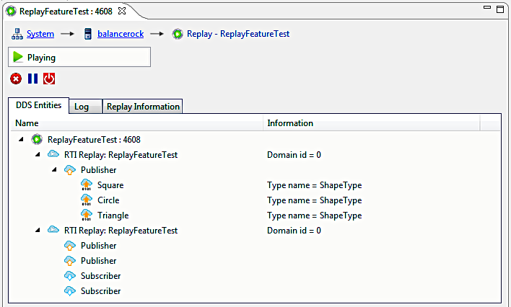Maximize the editor view panel
The width and height of the screenshot is (511, 307).
pyautogui.click(x=500, y=9)
